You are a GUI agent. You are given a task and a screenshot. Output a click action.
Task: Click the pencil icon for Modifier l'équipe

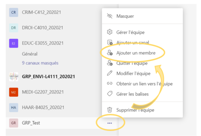(x=109, y=73)
